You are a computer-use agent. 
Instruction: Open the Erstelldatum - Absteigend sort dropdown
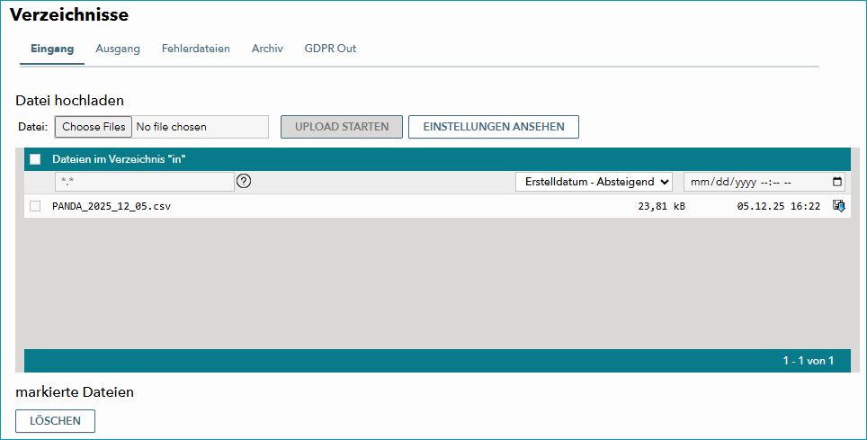[x=594, y=182]
